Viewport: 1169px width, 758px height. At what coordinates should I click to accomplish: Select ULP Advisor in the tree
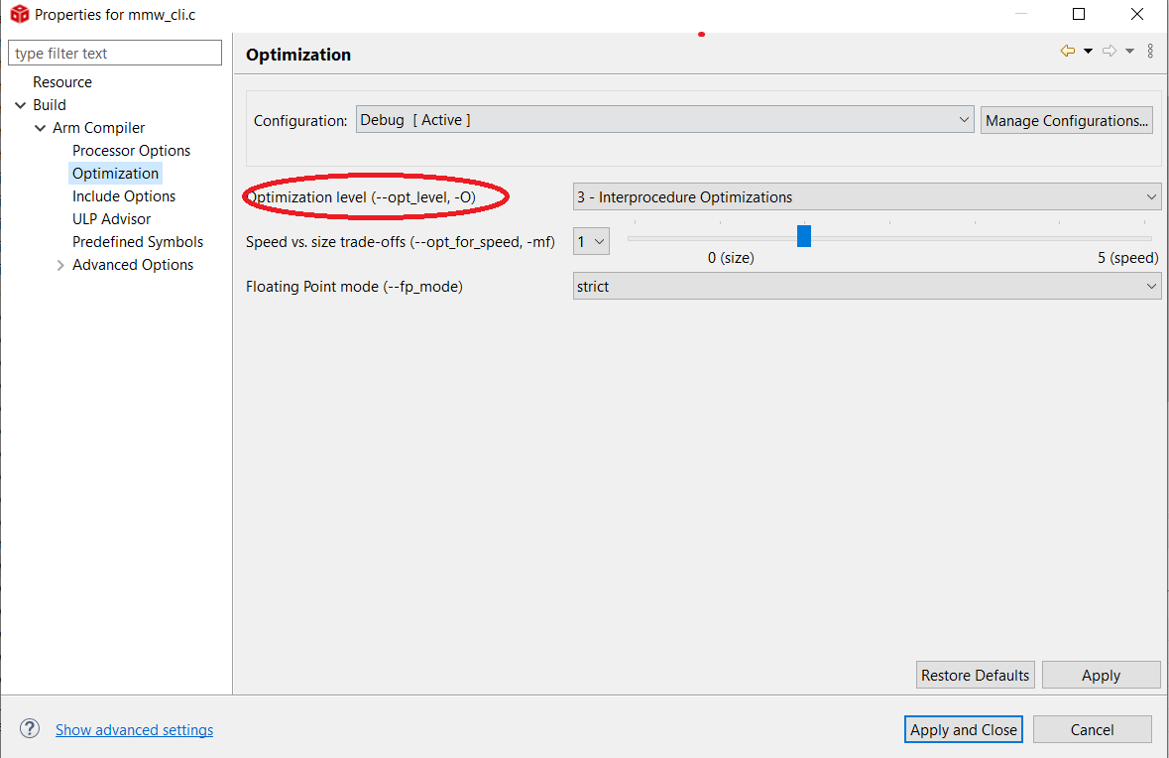[111, 219]
